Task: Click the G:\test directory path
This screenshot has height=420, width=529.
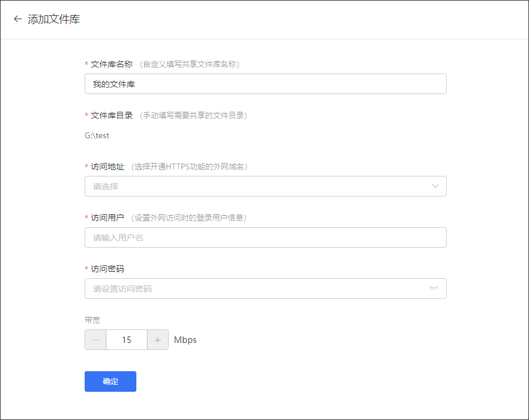Action: (x=97, y=135)
